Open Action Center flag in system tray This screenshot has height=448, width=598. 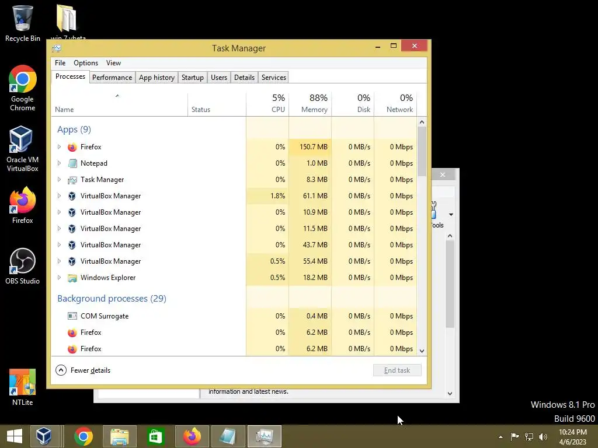[514, 436]
